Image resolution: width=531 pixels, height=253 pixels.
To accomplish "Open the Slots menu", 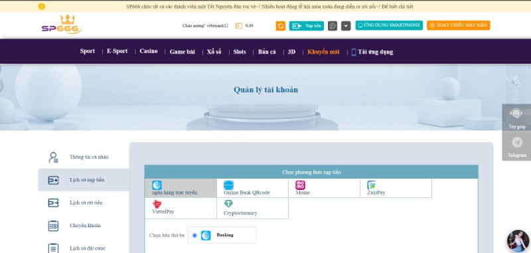I will pos(240,52).
